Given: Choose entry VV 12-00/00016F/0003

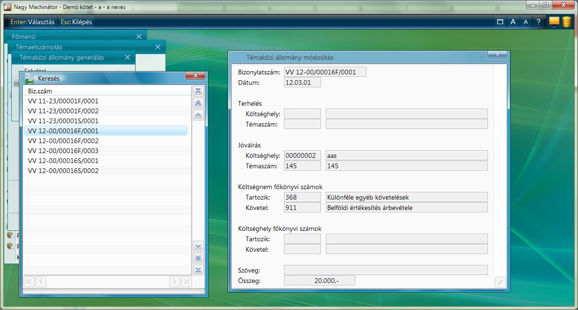Looking at the screenshot, I should coord(63,151).
